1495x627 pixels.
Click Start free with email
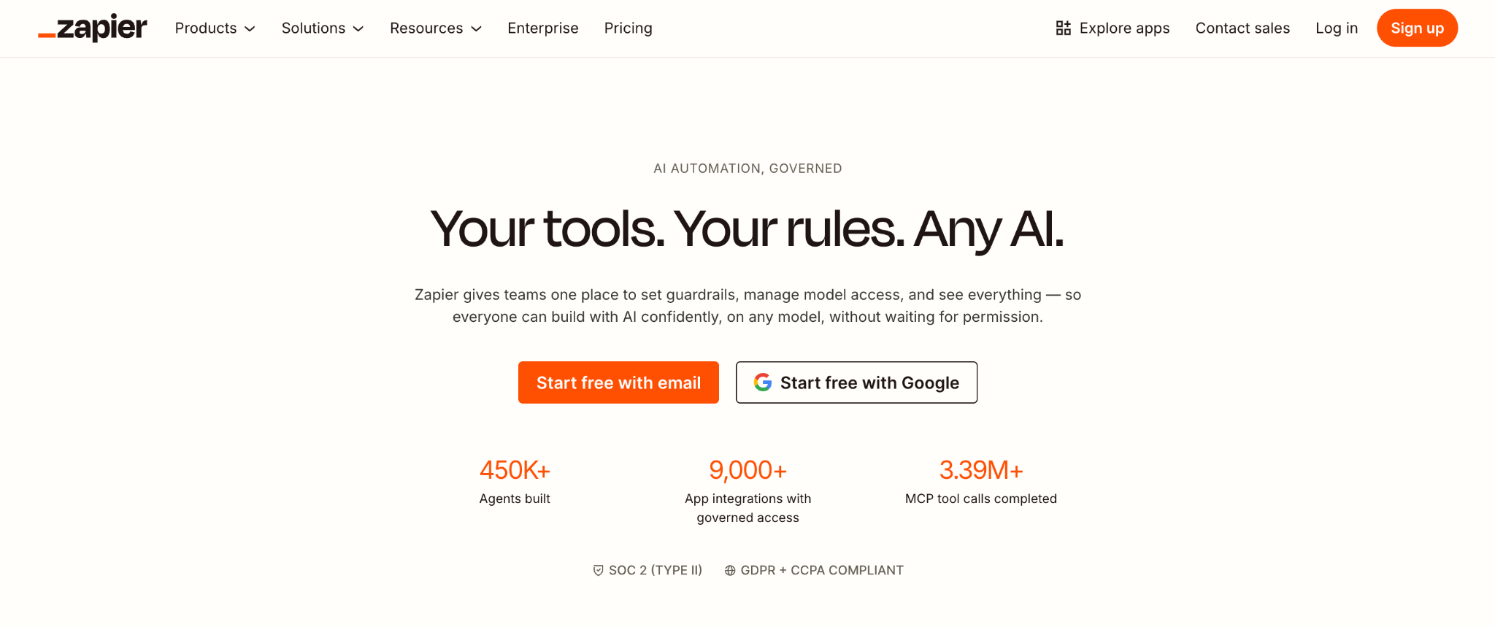pyautogui.click(x=618, y=382)
